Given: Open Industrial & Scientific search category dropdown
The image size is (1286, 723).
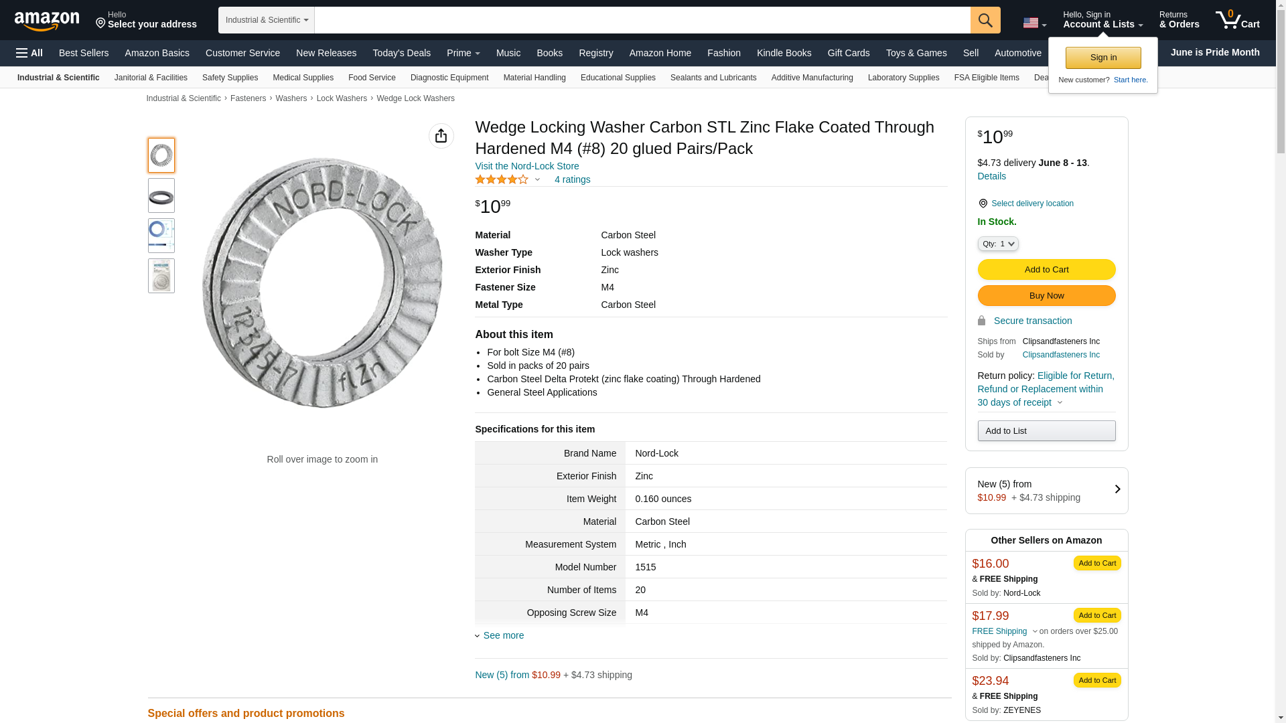Looking at the screenshot, I should coord(266,20).
